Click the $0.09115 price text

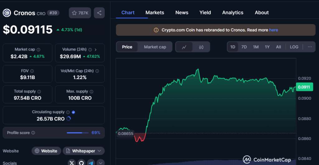[x=28, y=30]
